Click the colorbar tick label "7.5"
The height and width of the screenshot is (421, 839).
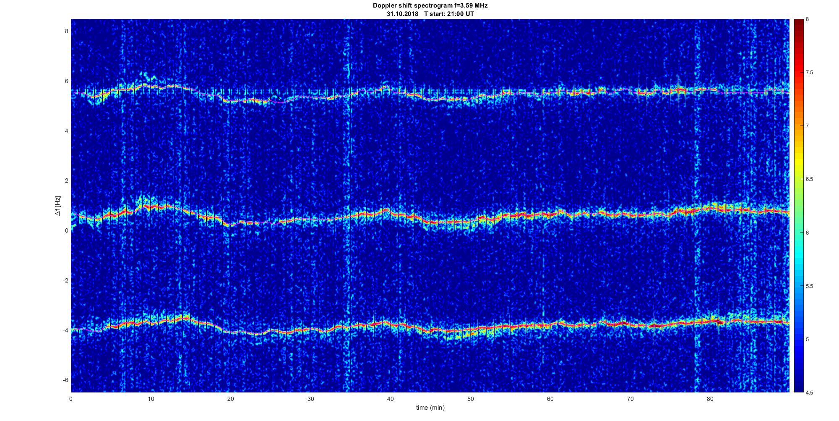(x=809, y=73)
